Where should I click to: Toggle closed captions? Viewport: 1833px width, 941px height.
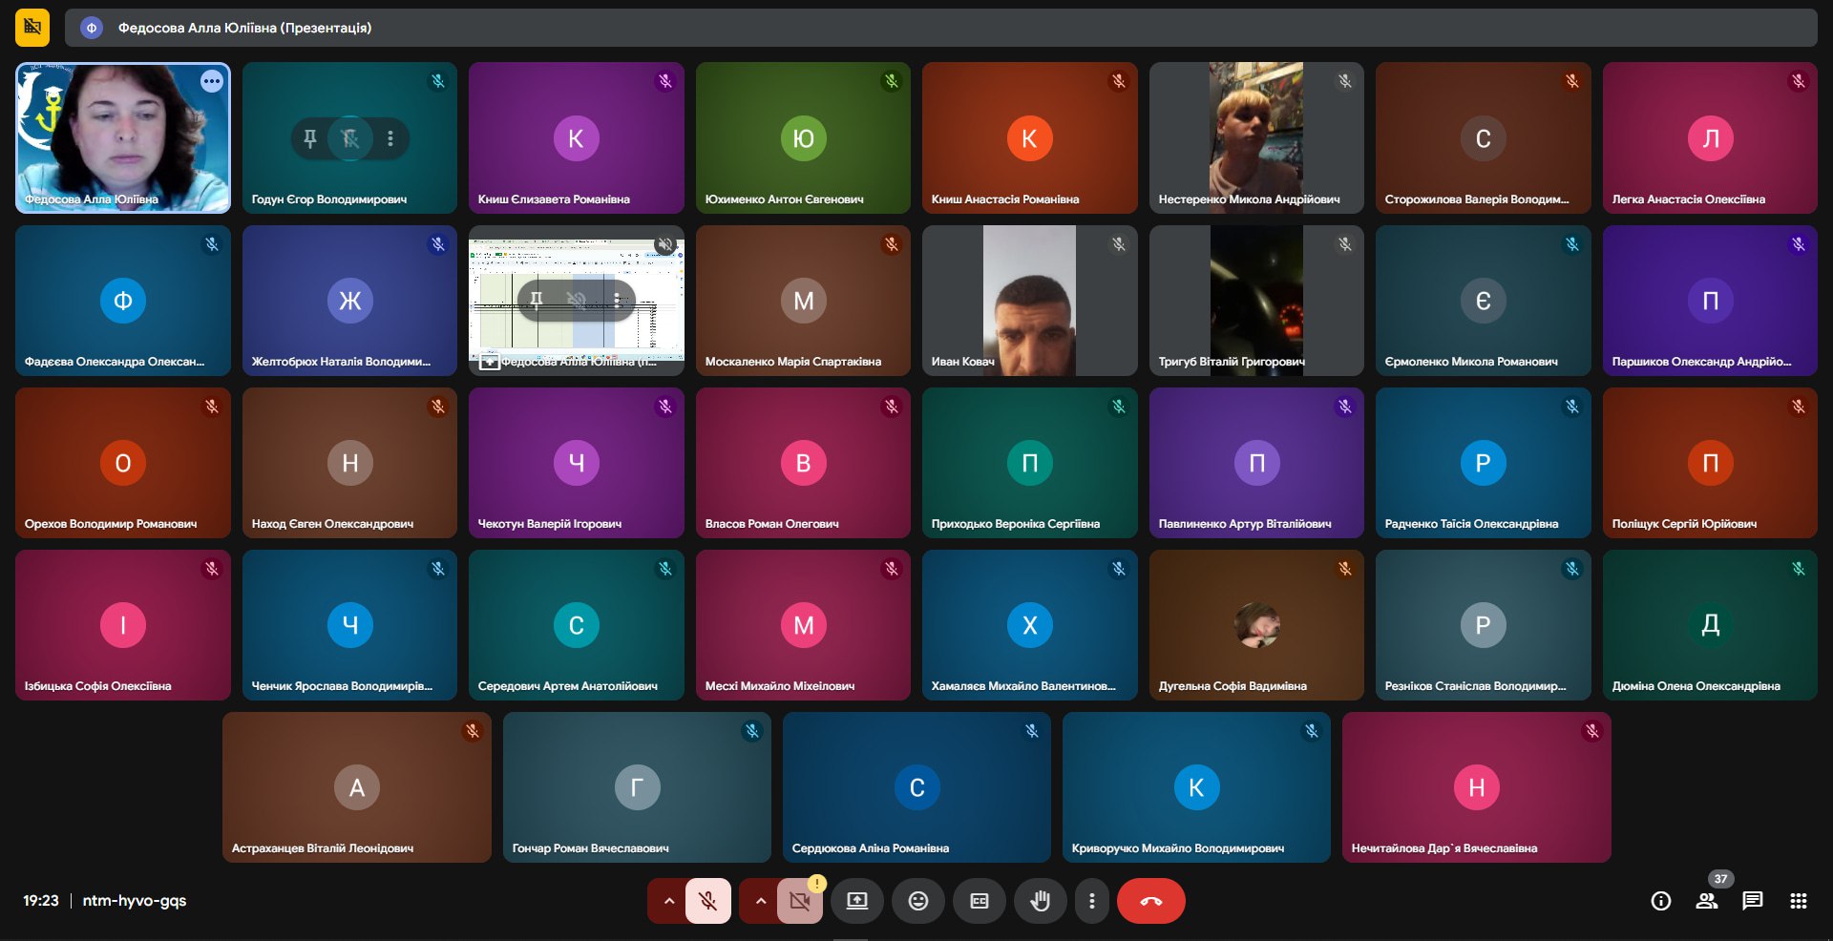click(979, 901)
